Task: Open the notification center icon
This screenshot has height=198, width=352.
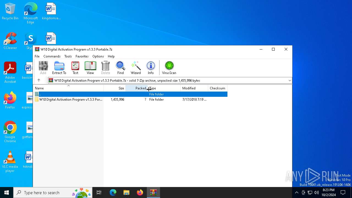Action: pyautogui.click(x=343, y=193)
